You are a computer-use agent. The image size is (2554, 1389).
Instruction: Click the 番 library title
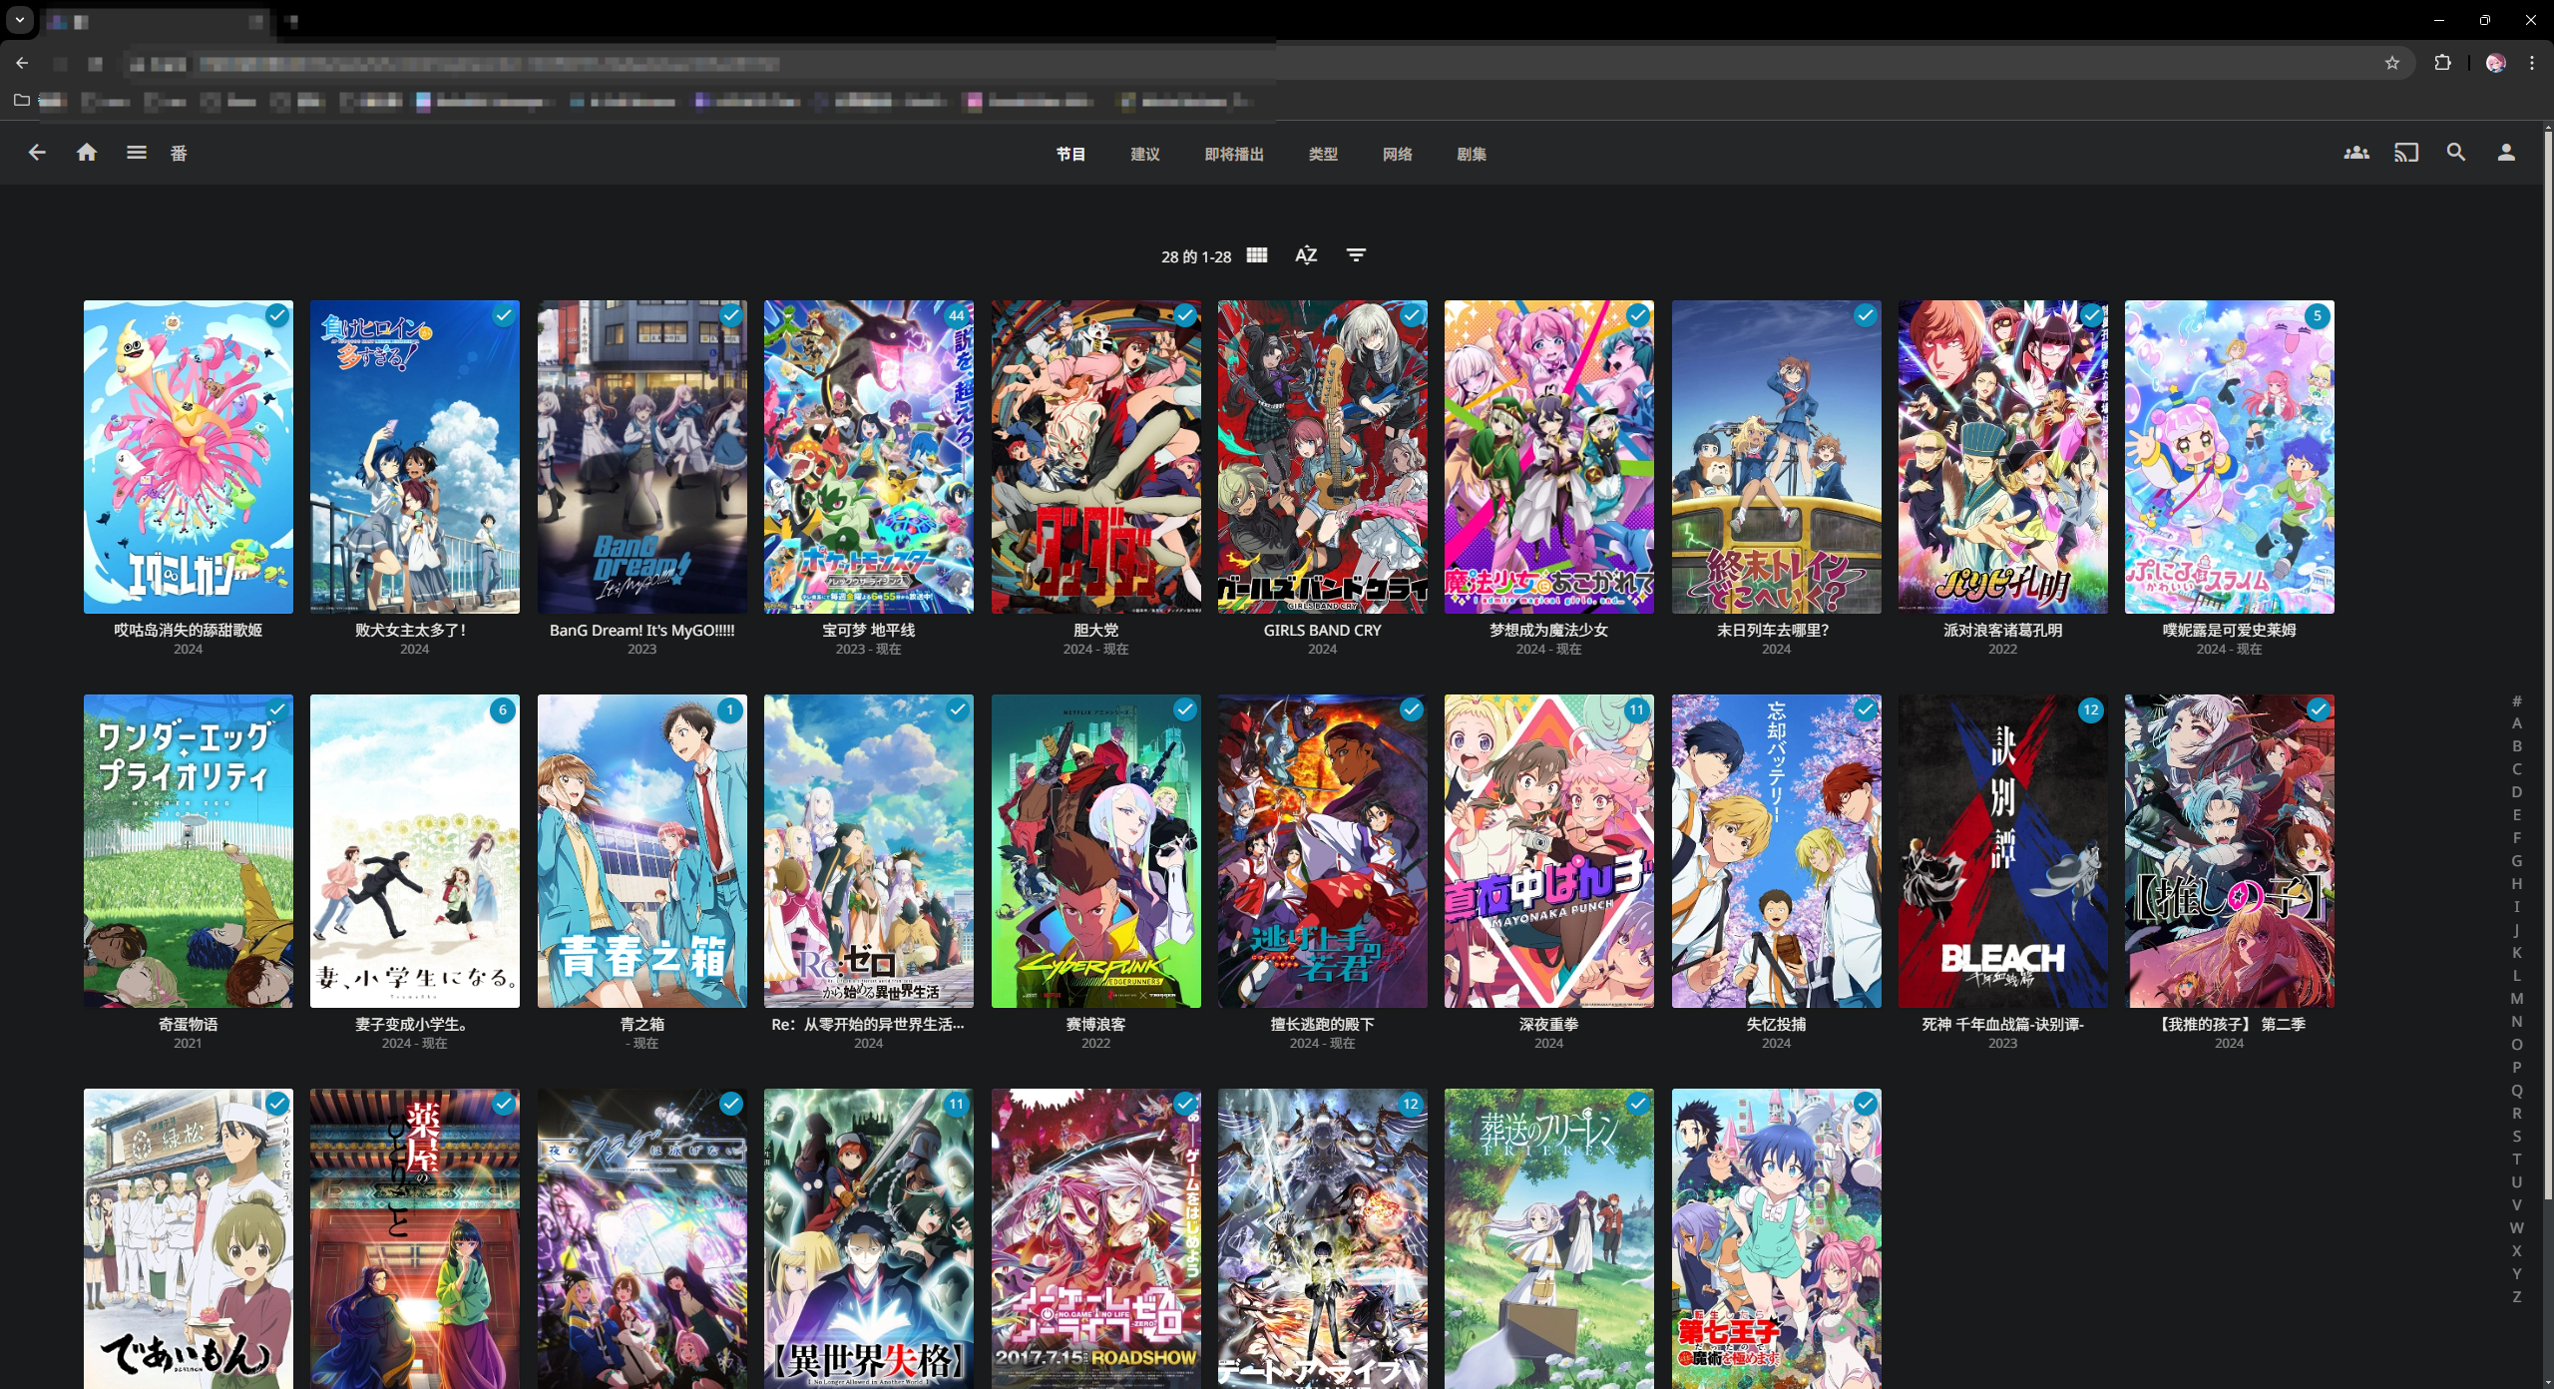(179, 153)
